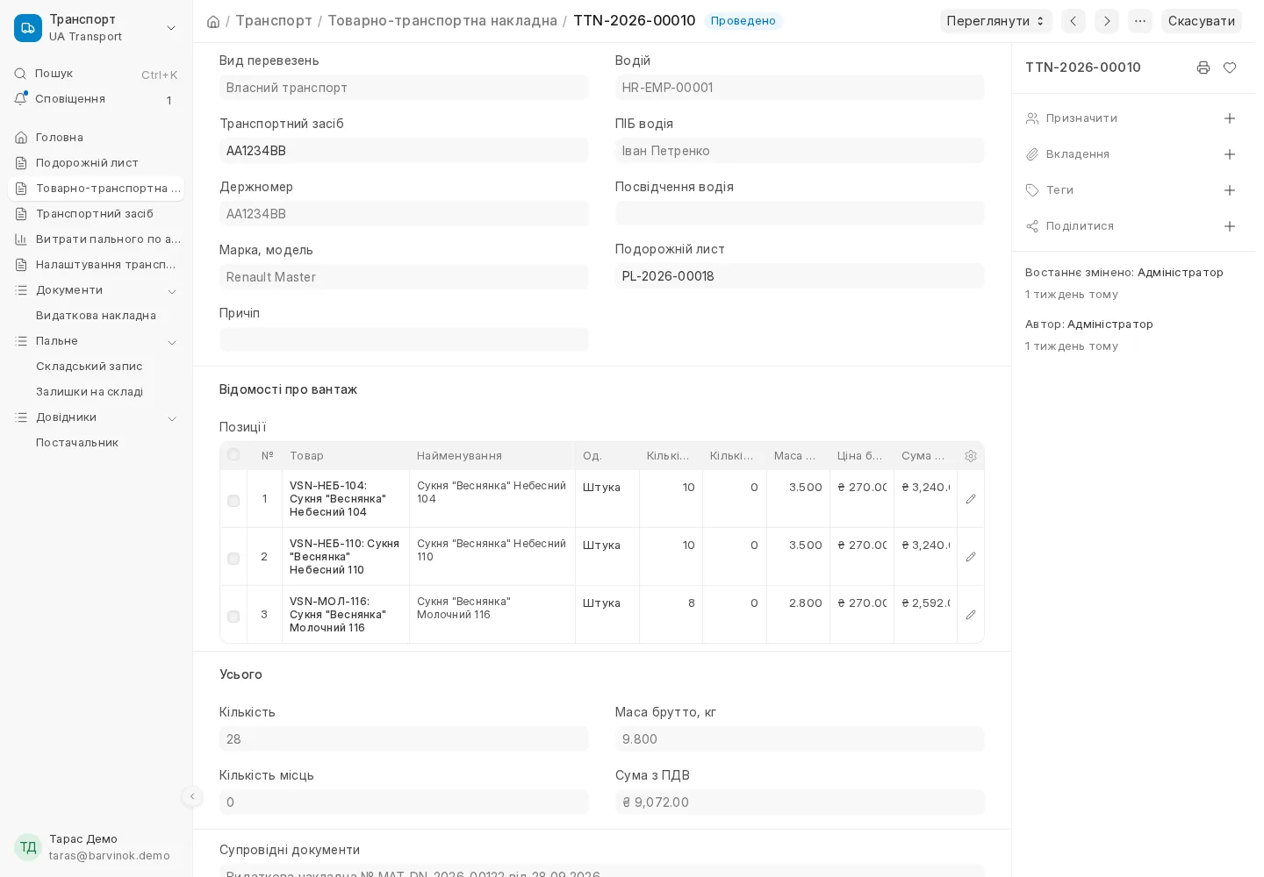The width and height of the screenshot is (1264, 877).
Task: Add assignee with plus next to Призначити
Action: click(x=1230, y=118)
